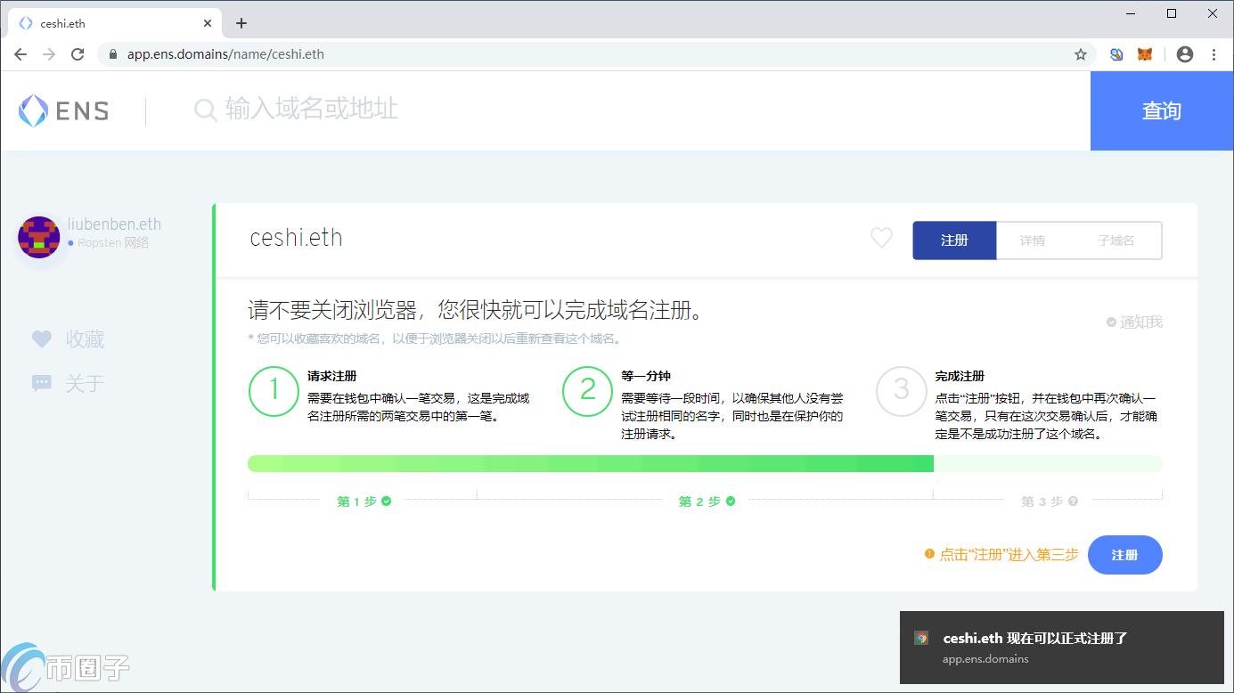
Task: Reload the page with refresh icon
Action: click(x=78, y=54)
